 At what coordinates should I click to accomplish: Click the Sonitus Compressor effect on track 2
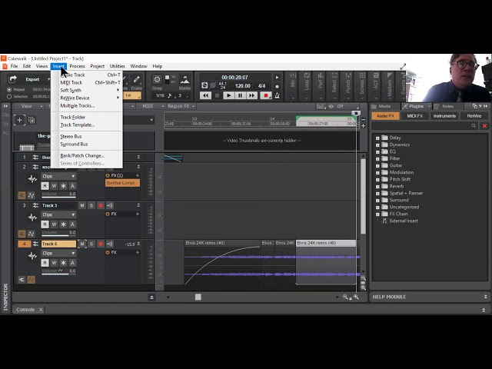(122, 183)
